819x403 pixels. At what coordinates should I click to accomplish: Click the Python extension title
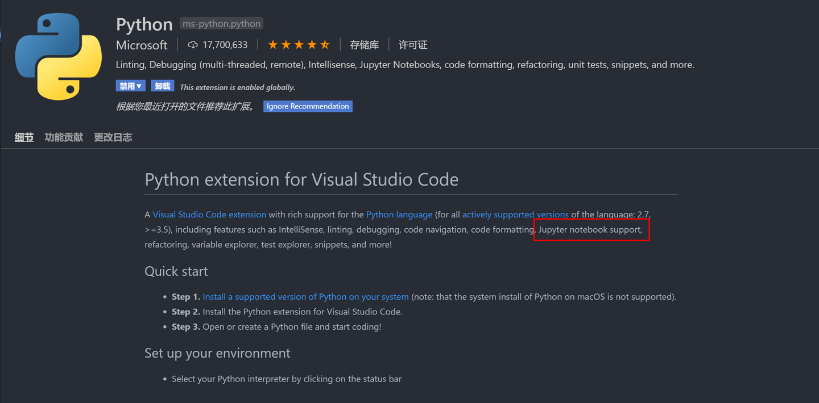tap(144, 24)
